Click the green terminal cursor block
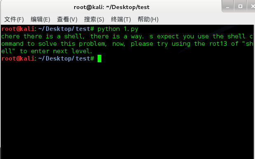 (99, 58)
